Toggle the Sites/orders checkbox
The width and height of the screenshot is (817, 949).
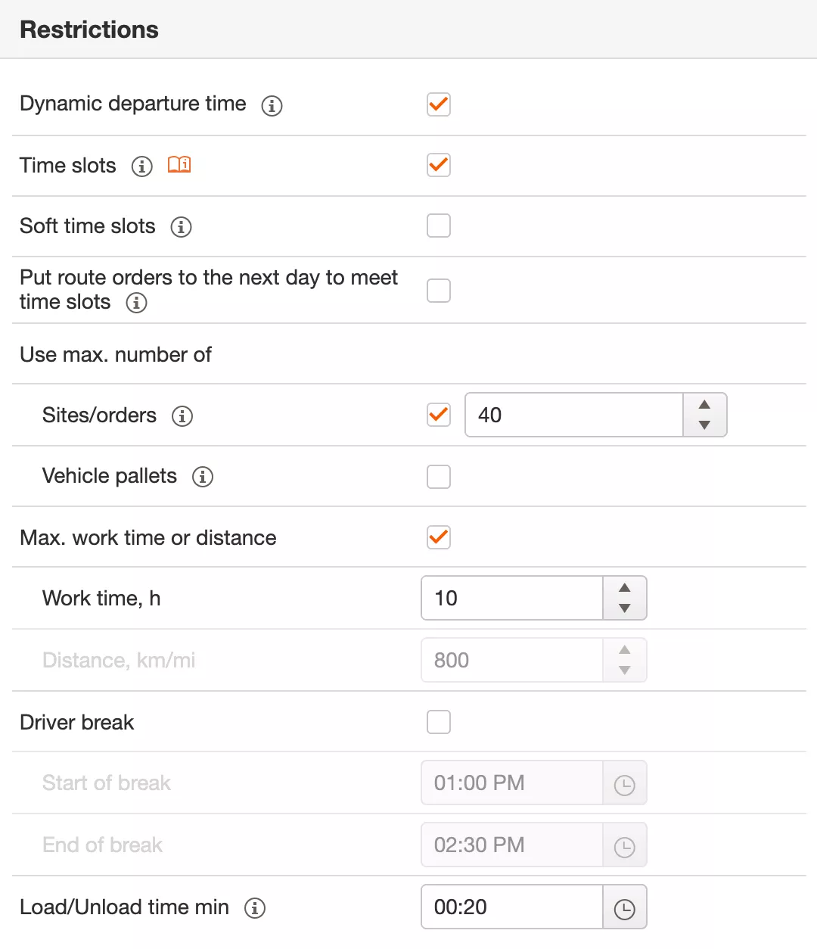pos(439,415)
